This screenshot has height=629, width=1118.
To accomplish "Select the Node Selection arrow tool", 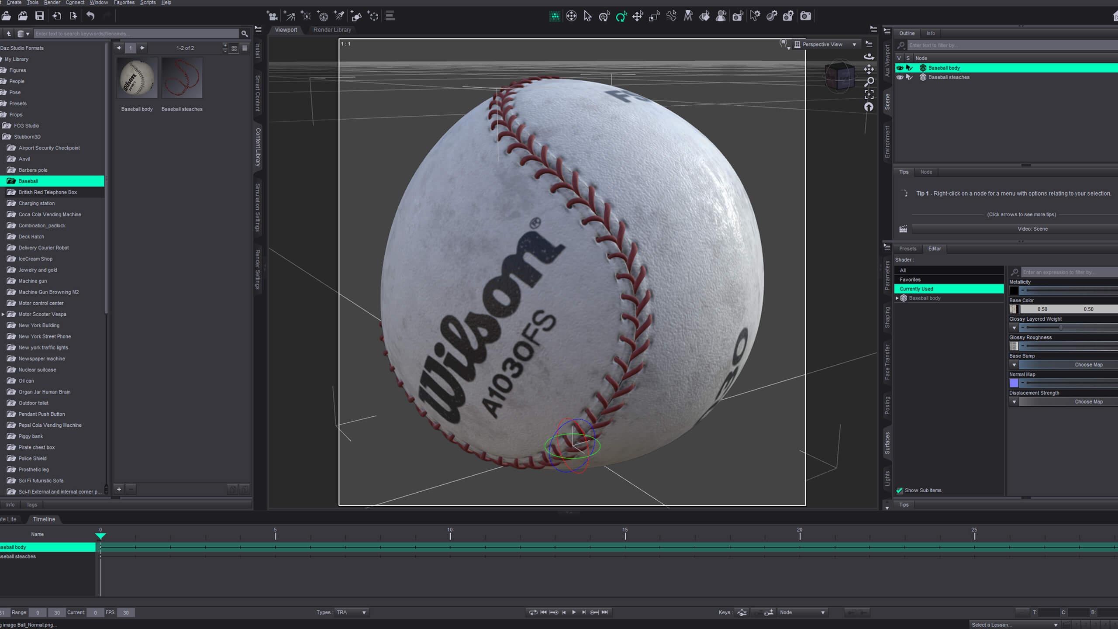I will 587,16.
